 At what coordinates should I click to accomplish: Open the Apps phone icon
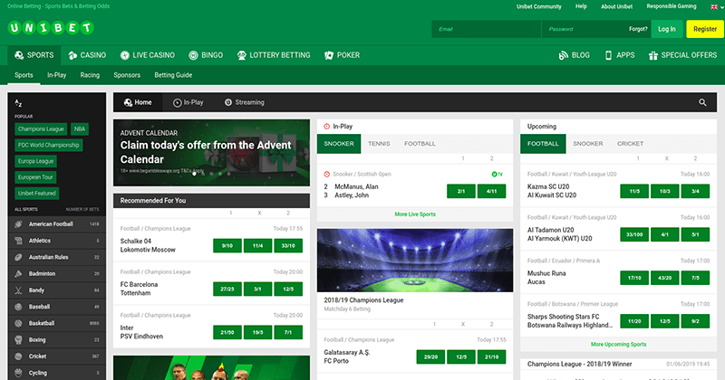click(607, 55)
